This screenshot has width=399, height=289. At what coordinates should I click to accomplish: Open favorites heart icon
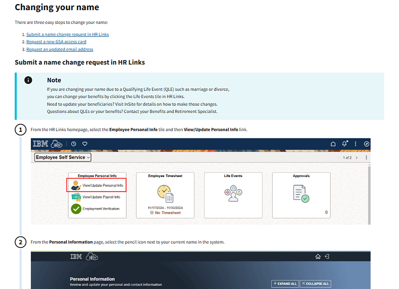click(85, 144)
